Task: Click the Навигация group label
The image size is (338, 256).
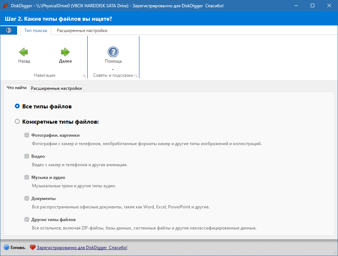Action: coord(45,75)
